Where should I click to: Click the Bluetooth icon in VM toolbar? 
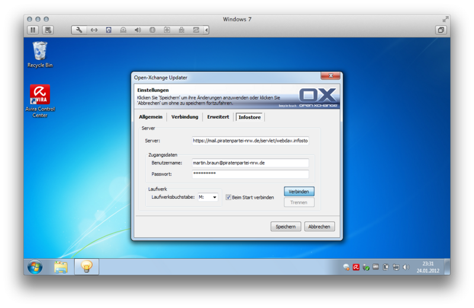click(x=152, y=30)
